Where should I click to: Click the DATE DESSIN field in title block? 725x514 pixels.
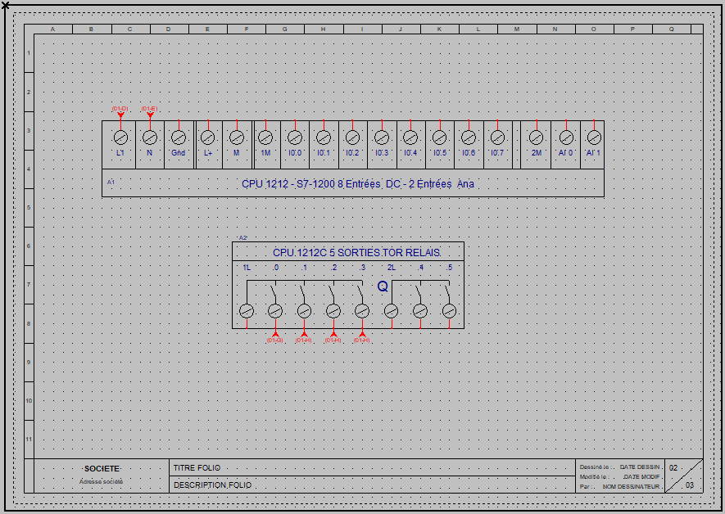point(639,467)
